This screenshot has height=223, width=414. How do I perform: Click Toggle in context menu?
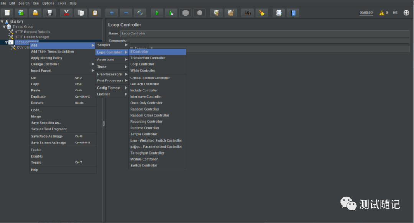point(62,163)
